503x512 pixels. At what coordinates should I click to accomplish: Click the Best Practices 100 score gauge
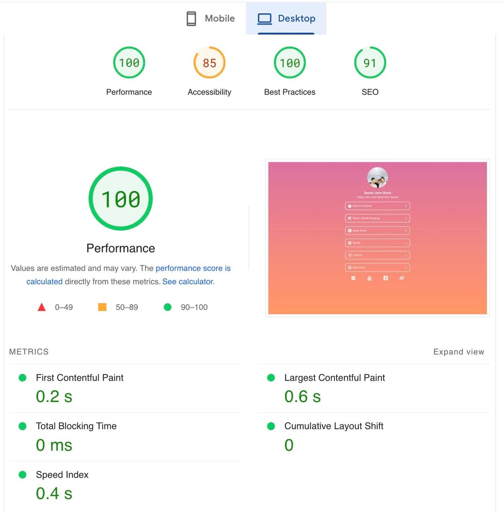pyautogui.click(x=289, y=62)
